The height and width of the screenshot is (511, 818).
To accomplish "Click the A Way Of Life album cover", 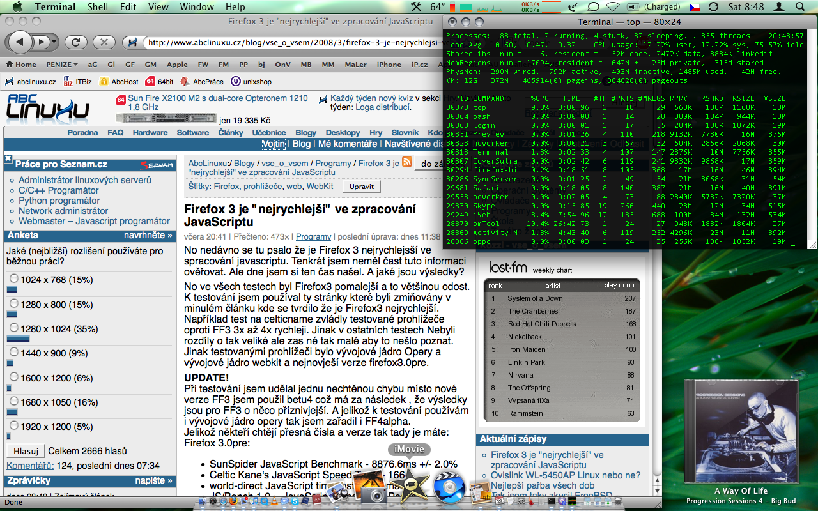I will 741,430.
